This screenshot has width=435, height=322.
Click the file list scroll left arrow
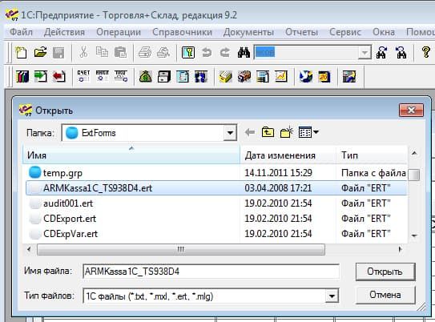click(x=29, y=249)
